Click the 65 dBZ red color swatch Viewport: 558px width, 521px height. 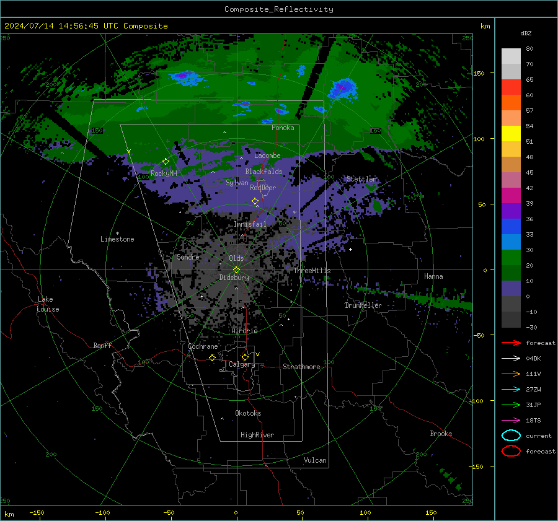pos(511,87)
